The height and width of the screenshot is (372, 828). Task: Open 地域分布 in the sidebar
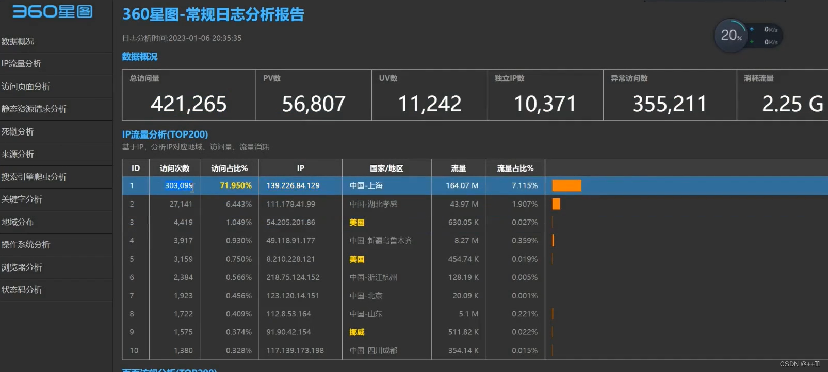click(18, 222)
